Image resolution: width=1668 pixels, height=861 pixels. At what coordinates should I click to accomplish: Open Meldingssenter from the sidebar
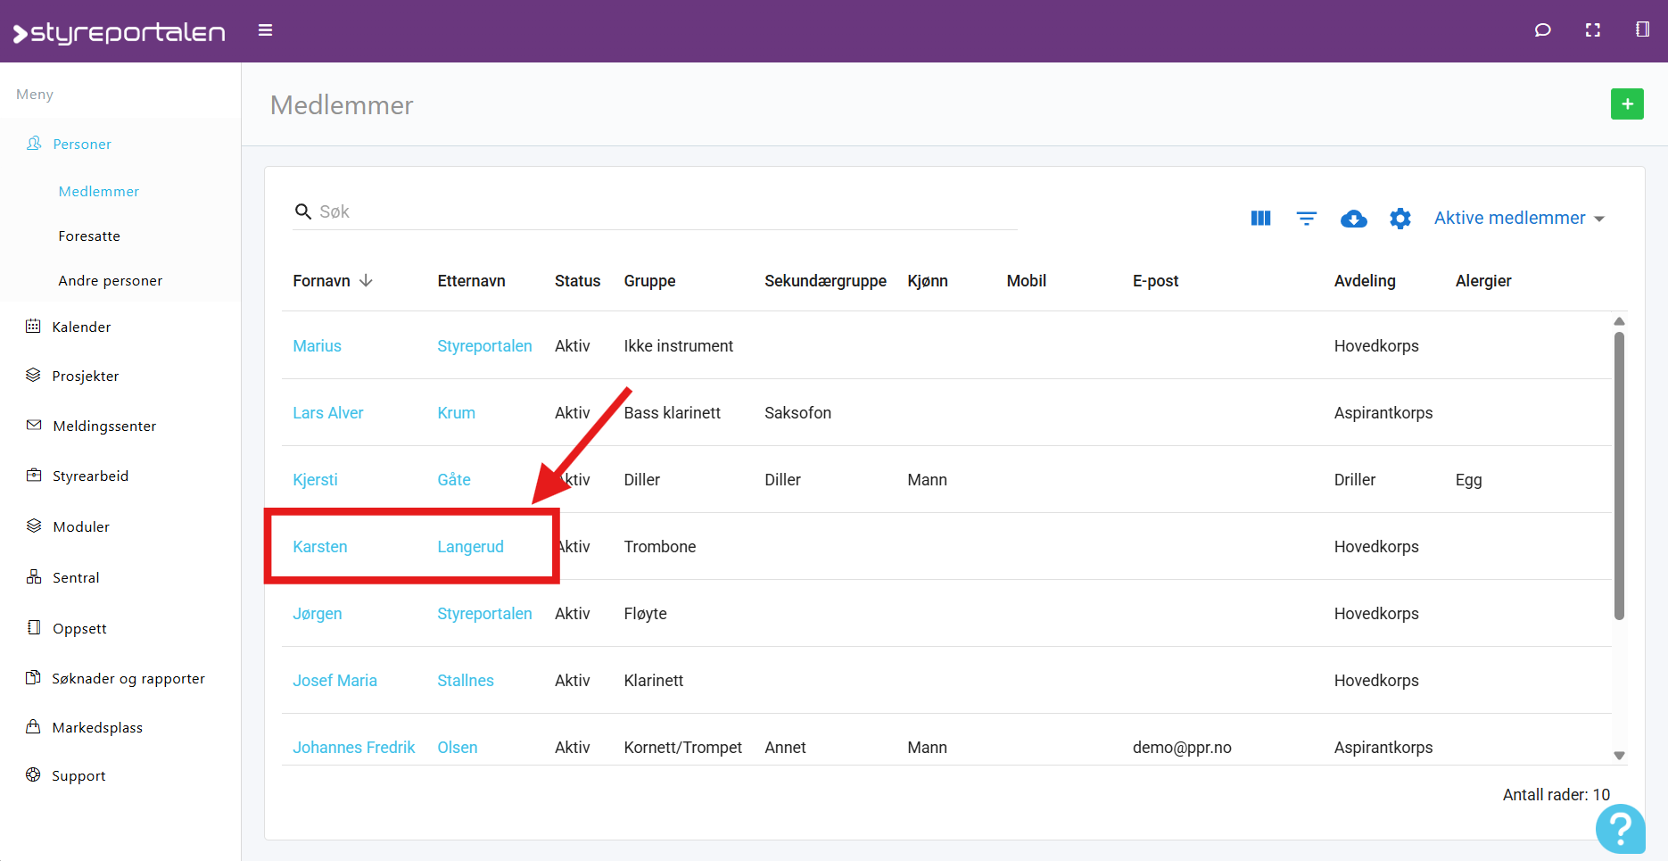click(104, 426)
